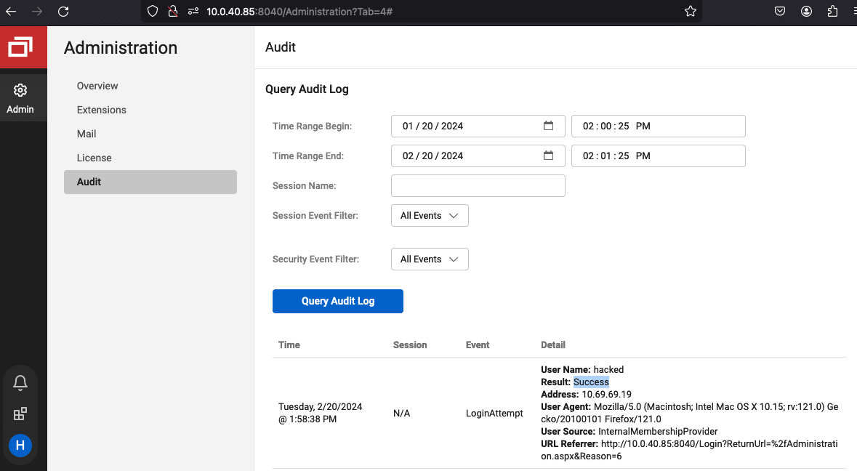Switch to the Extensions section
The image size is (857, 471).
tap(101, 110)
